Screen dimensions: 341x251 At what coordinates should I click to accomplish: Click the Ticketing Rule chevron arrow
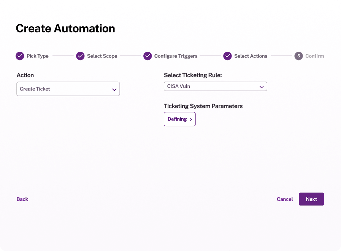262,87
